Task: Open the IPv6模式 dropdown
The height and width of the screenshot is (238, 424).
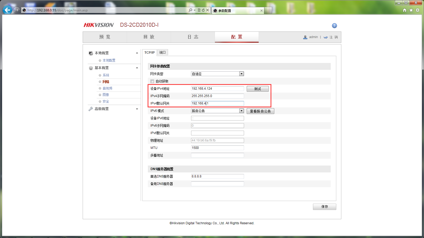Action: click(x=241, y=111)
